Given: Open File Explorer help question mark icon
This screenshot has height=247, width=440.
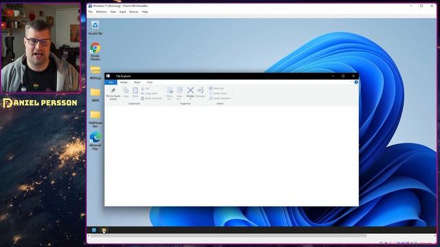Looking at the screenshot, I should coord(356,82).
